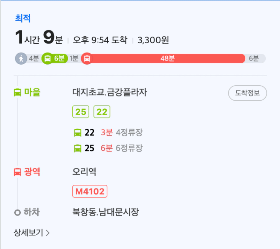Screen dimensions: 280x249
Task: Click the chevron next to 상세보기
Action: click(48, 233)
